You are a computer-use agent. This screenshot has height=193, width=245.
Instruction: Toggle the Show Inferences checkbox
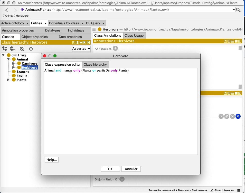pyautogui.click(x=212, y=190)
